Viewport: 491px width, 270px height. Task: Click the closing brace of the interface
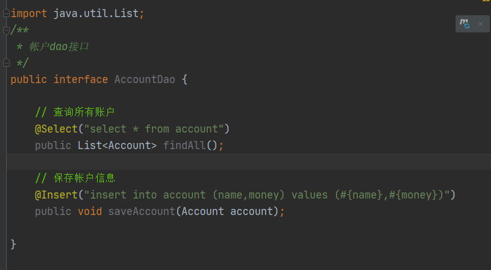click(x=13, y=244)
